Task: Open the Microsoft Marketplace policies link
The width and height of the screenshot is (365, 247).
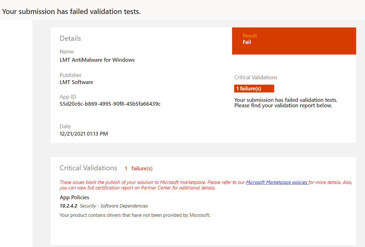Action: pyautogui.click(x=277, y=182)
